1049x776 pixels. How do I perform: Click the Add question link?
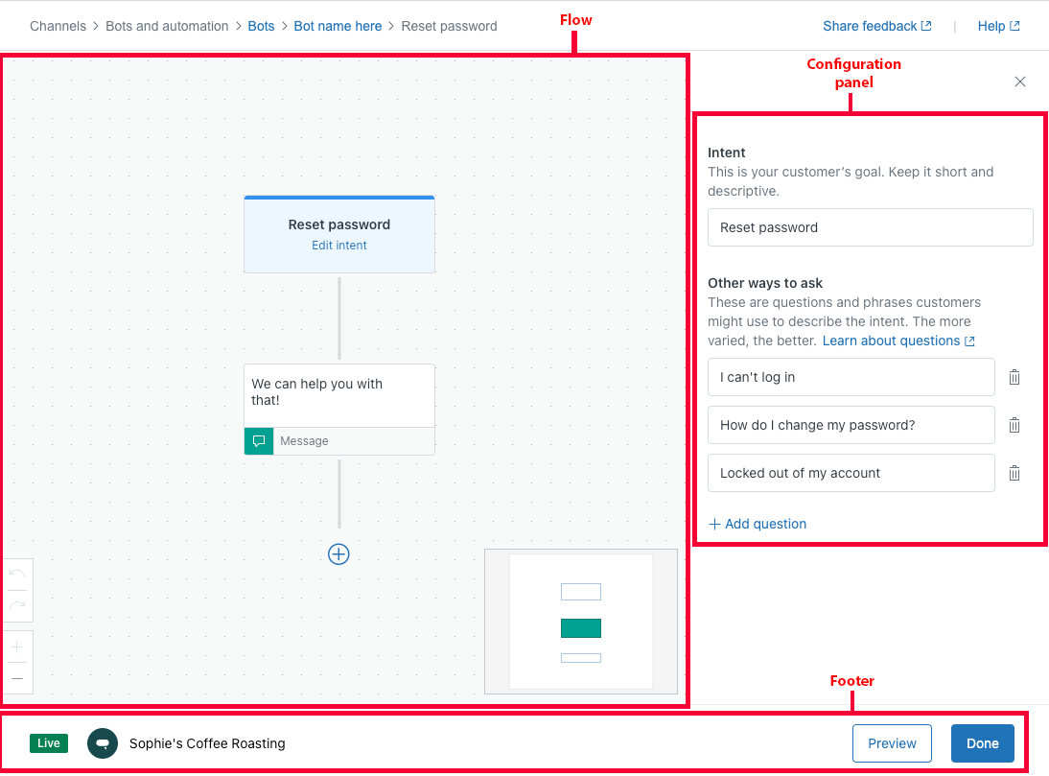pos(758,524)
